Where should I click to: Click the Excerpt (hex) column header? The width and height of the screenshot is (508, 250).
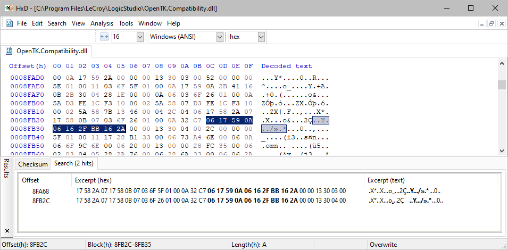pyautogui.click(x=218, y=180)
